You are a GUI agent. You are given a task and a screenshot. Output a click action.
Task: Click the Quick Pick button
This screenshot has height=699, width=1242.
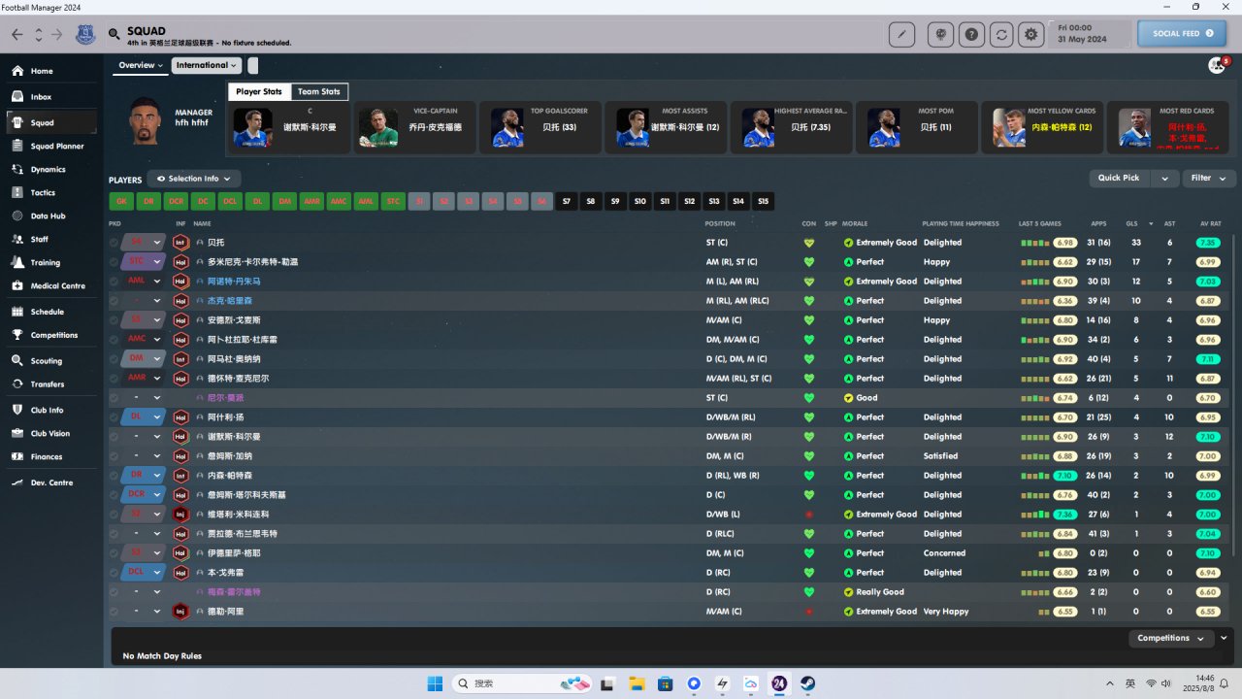point(1120,178)
